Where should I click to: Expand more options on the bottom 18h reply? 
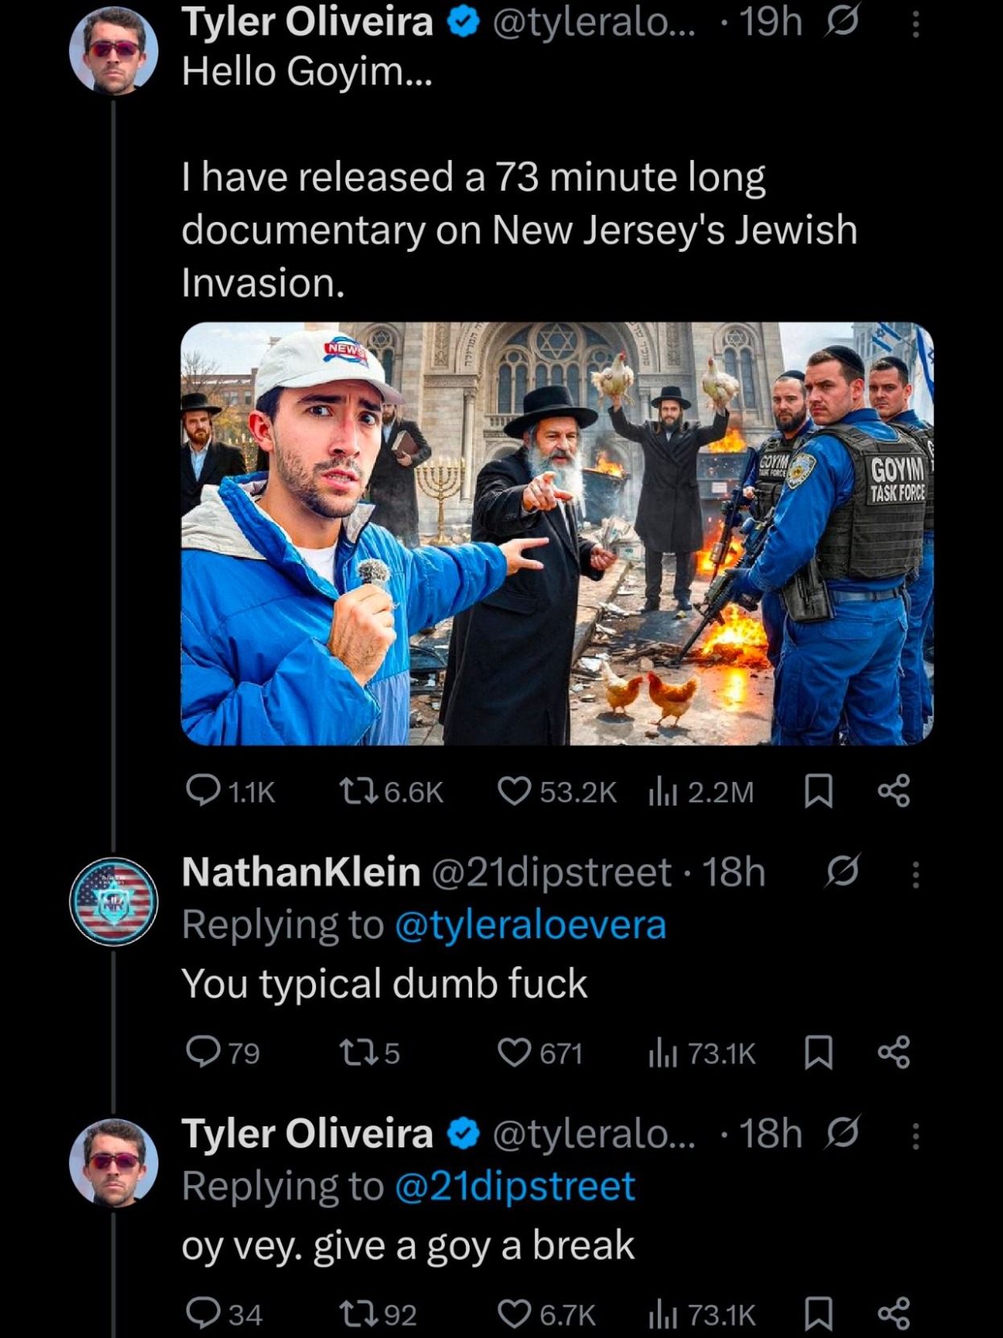tap(915, 1135)
